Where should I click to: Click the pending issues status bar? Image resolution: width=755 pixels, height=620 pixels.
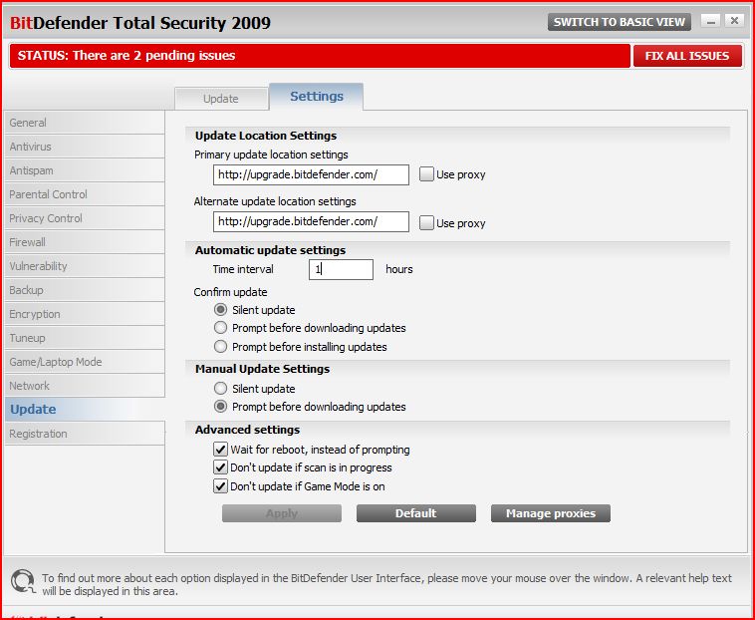[320, 56]
